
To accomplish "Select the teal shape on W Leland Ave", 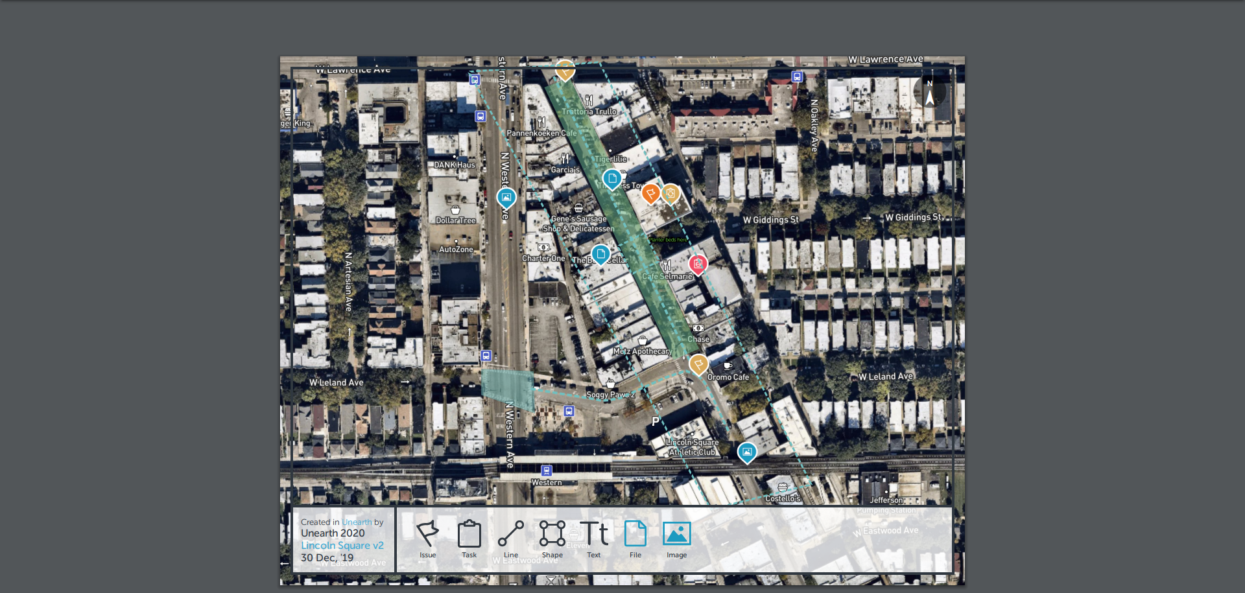I will click(x=508, y=389).
